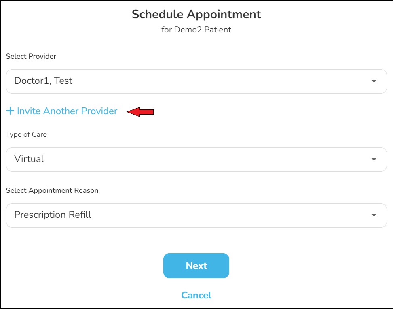Open the Select Provider dropdown
Viewport: 393px width, 309px height.
196,81
